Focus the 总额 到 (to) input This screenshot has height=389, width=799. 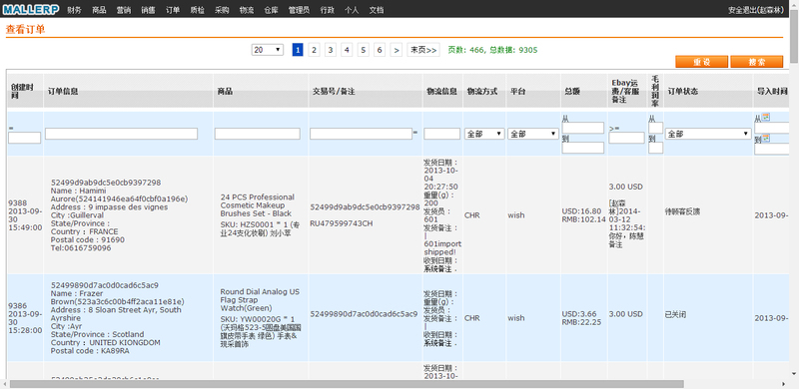tap(583, 148)
